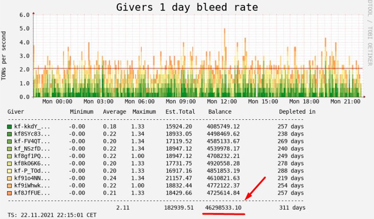Click the kf8gf1PQ legend color box

click(x=10, y=156)
